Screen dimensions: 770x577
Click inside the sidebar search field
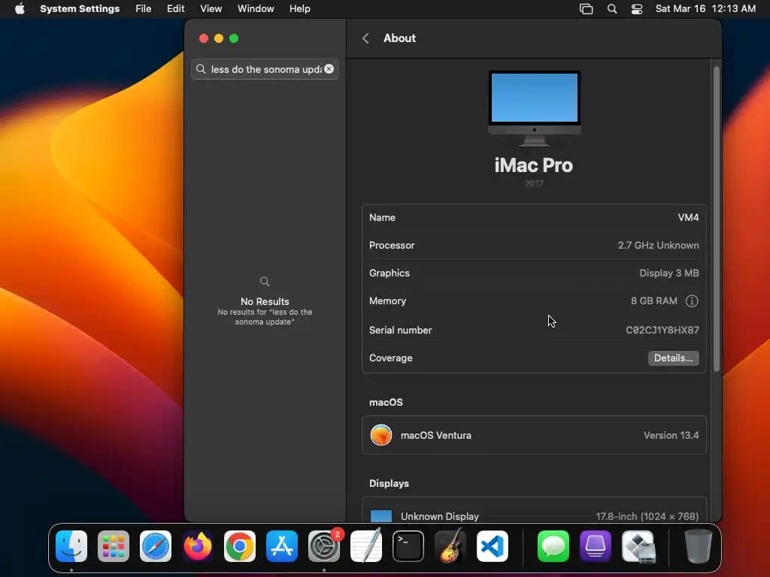click(x=265, y=69)
